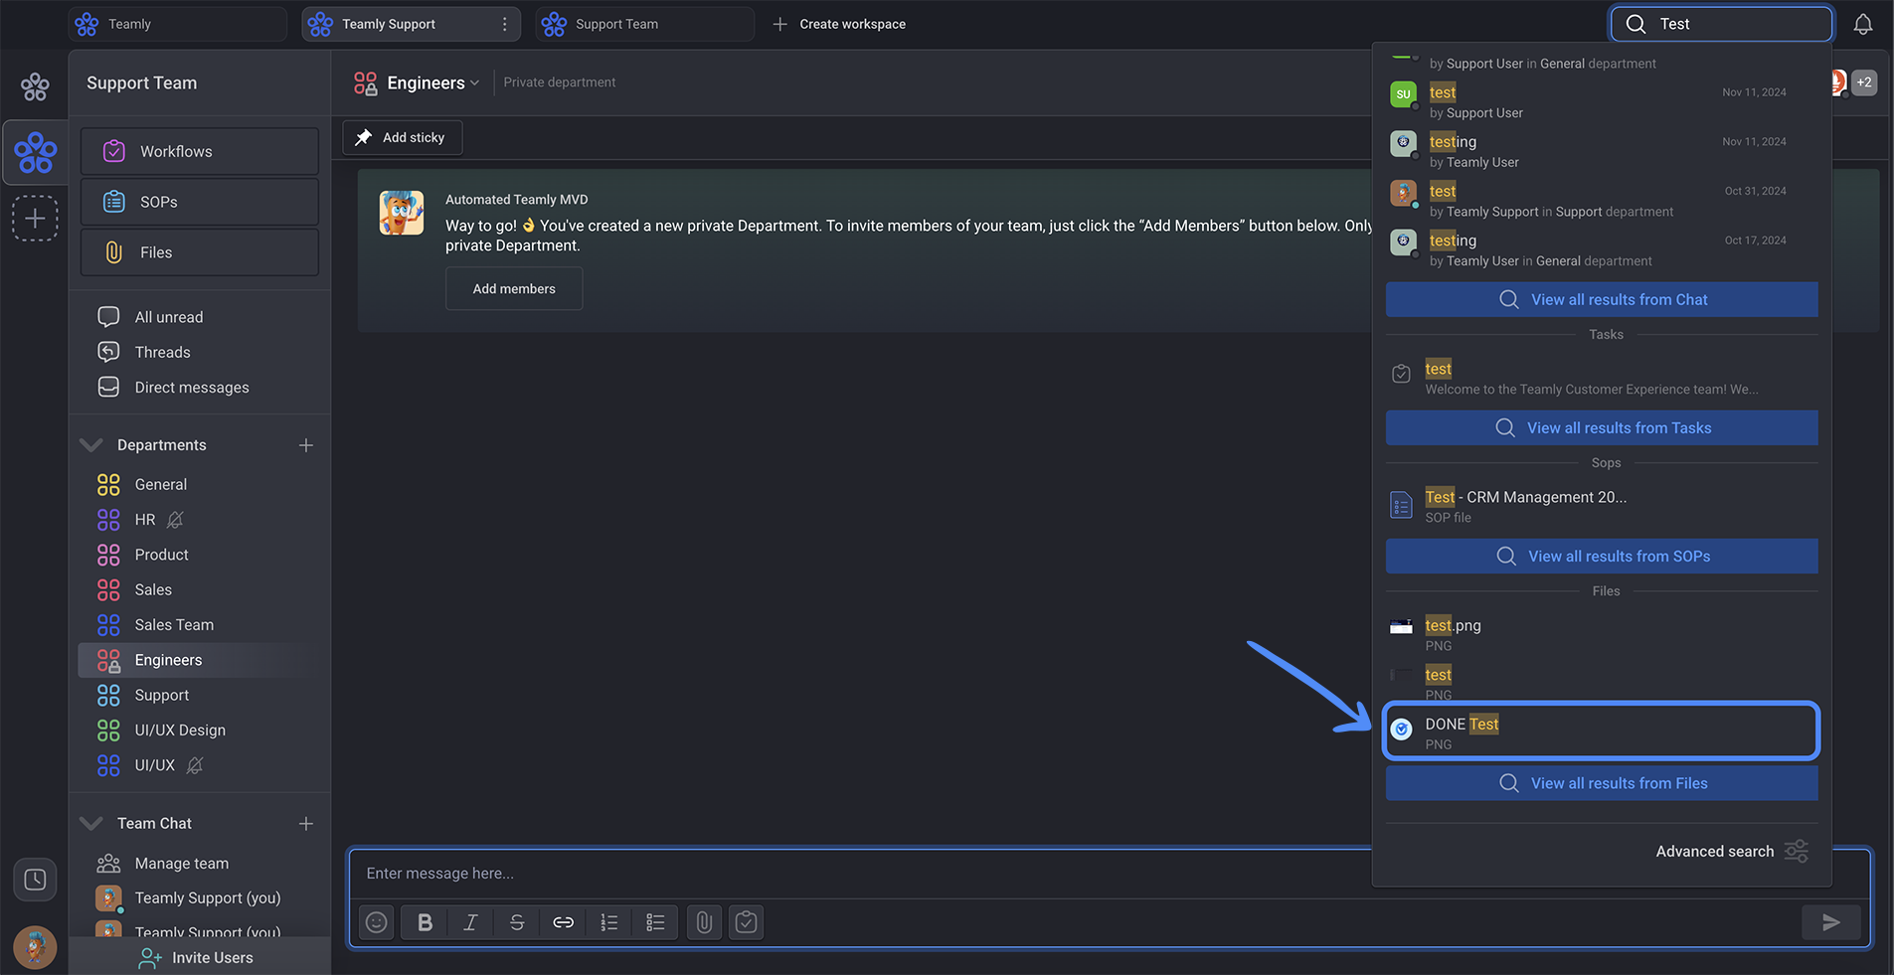Screen dimensions: 1894x975
Task: Collapse the Team Chat section
Action: click(x=91, y=824)
